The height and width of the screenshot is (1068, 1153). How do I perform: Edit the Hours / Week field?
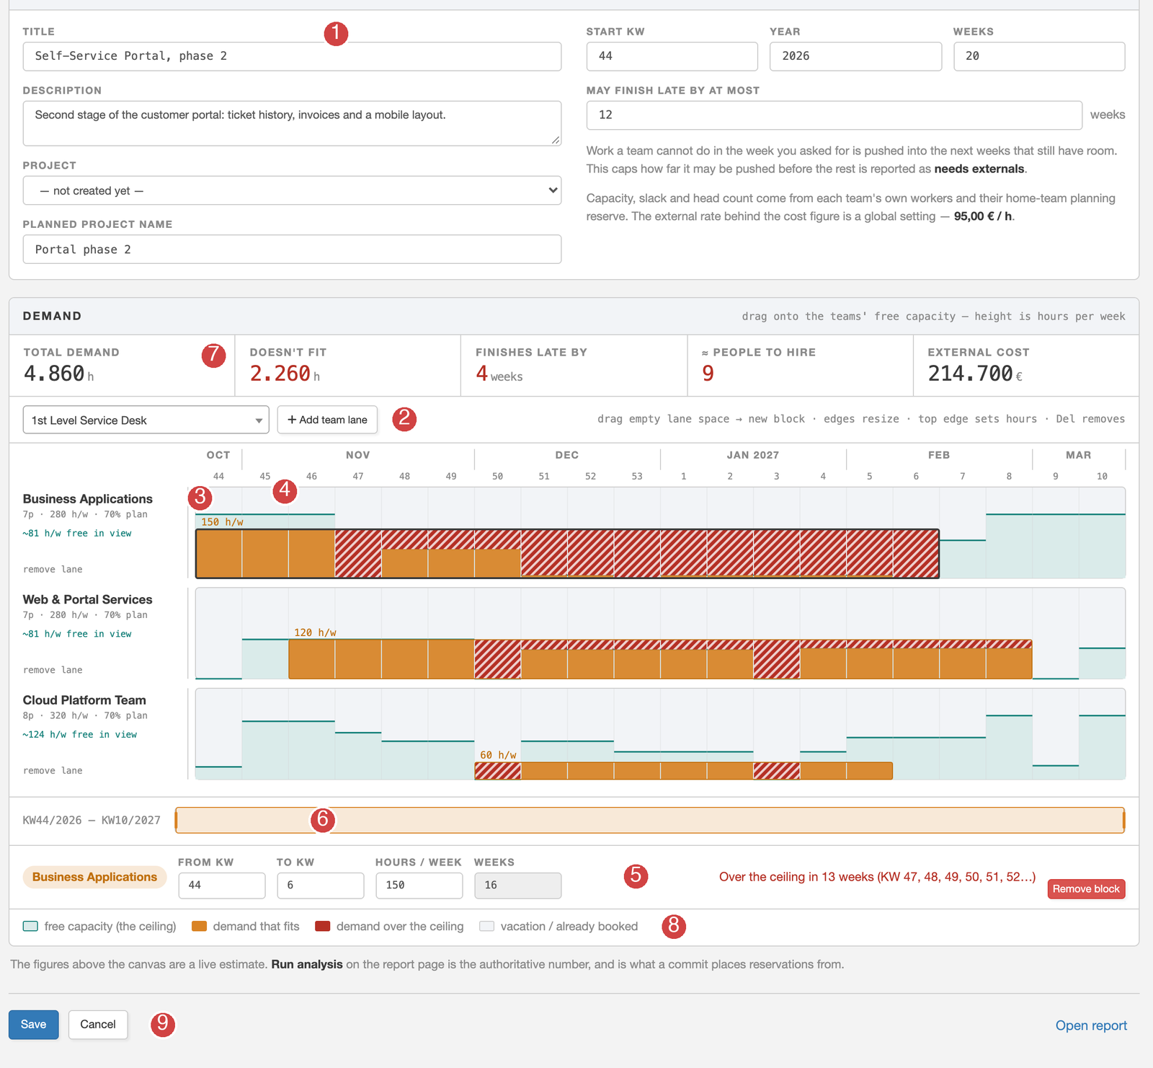point(419,886)
